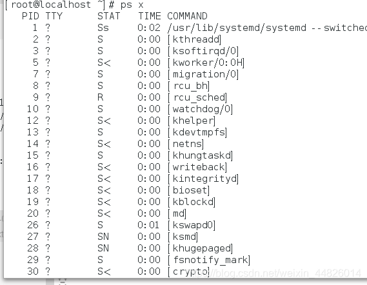Select the S< status of kworker/0:0H row
Viewport: 367px width, 285px height.
click(104, 63)
